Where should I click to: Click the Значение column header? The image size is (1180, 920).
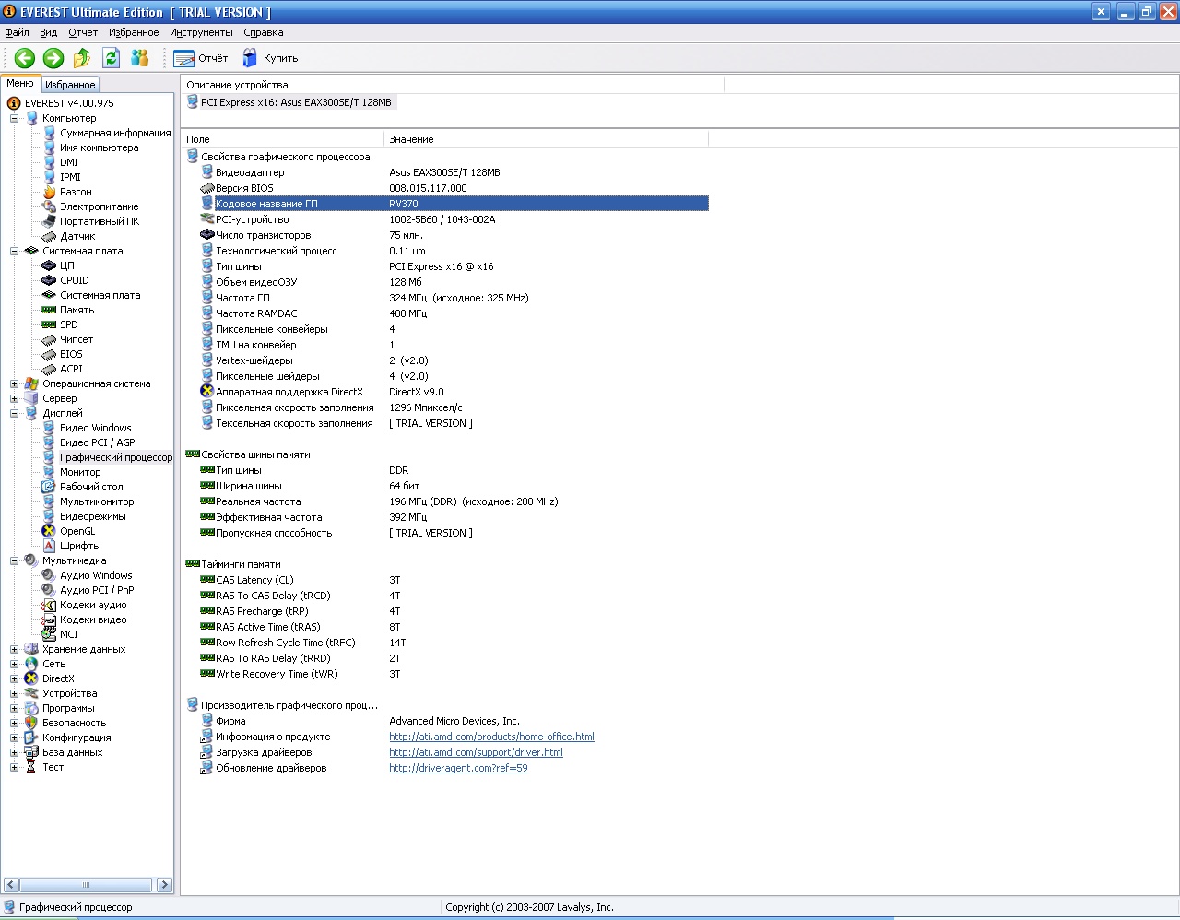tap(411, 139)
